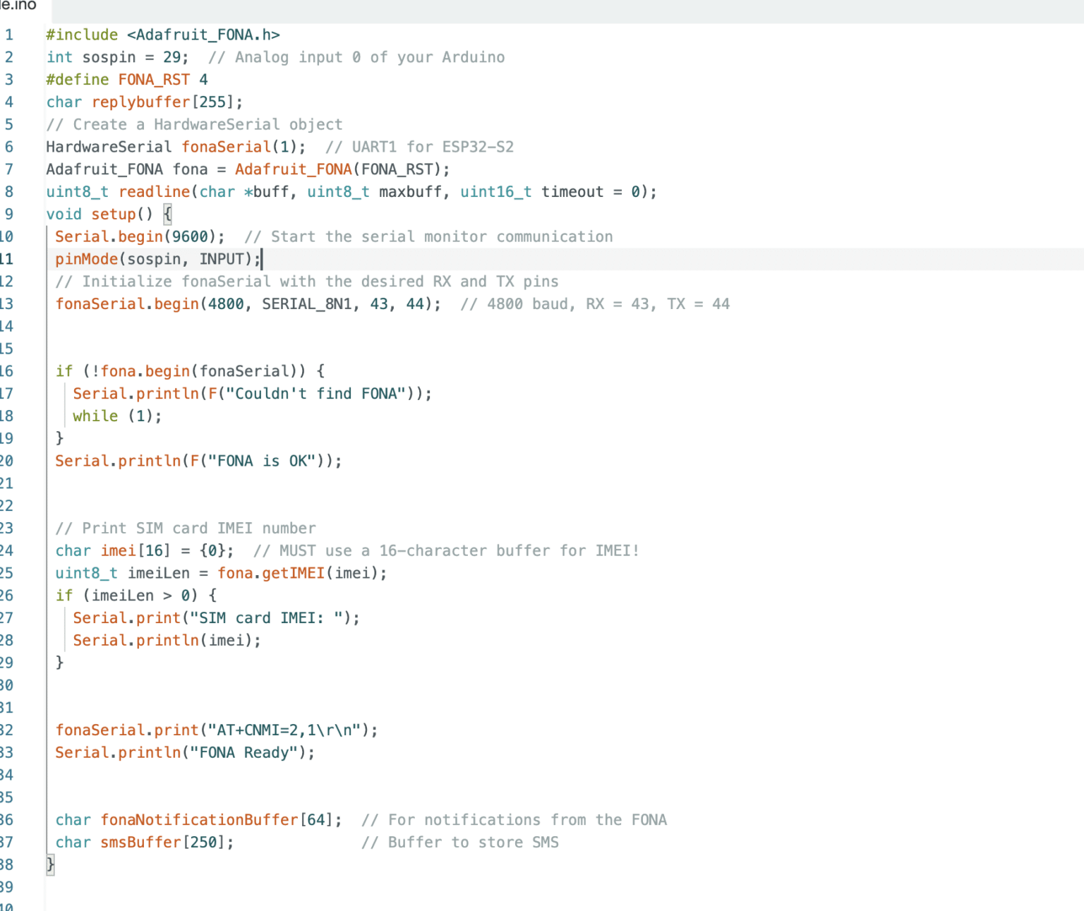Screen dimensions: 1084x911
Task: Click the fonaNotificationBuffer variable name
Action: point(200,820)
